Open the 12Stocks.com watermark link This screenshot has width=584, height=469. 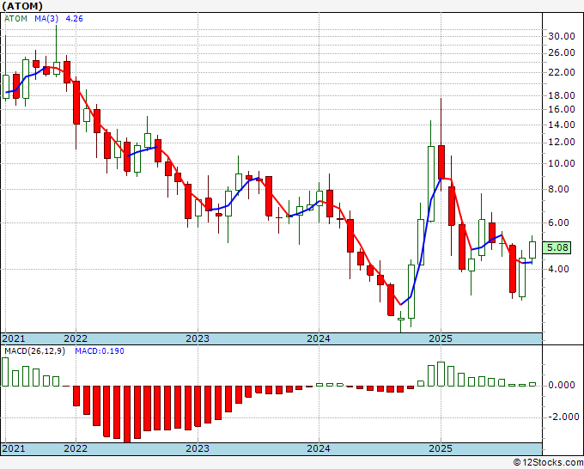[x=549, y=462]
